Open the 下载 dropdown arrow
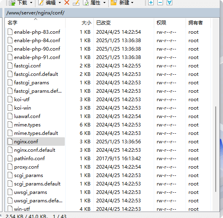Viewport: 223px width, 218px height. (31, 2)
